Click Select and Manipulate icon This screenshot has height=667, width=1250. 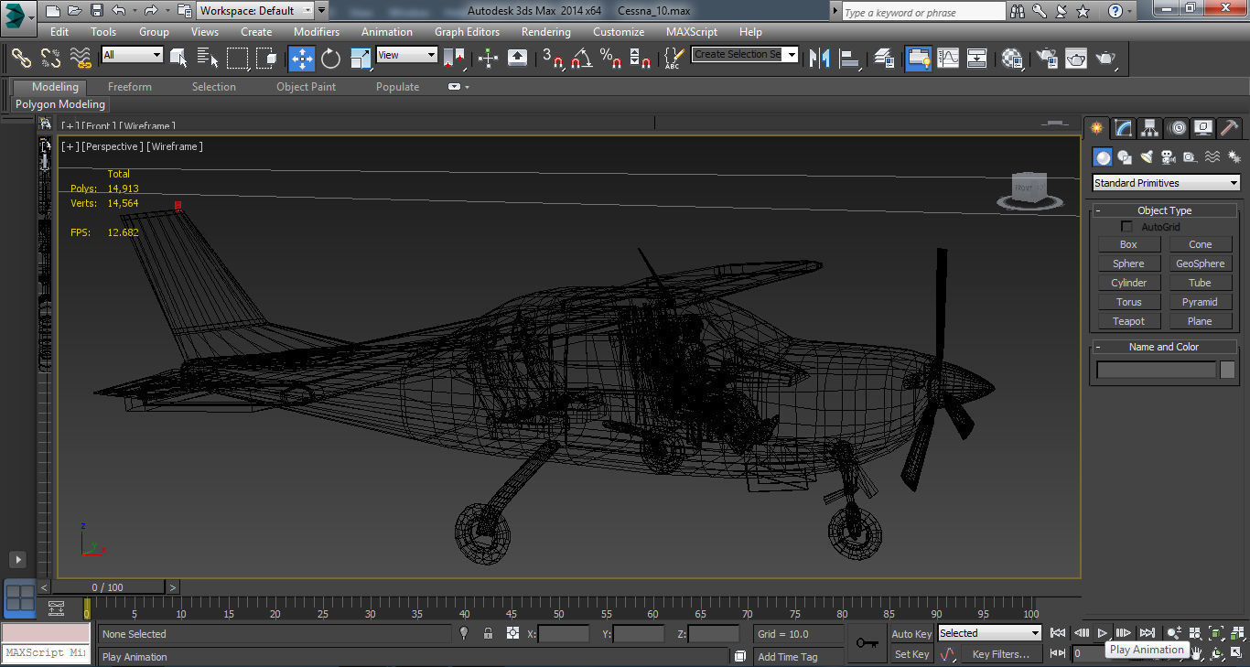pos(488,59)
